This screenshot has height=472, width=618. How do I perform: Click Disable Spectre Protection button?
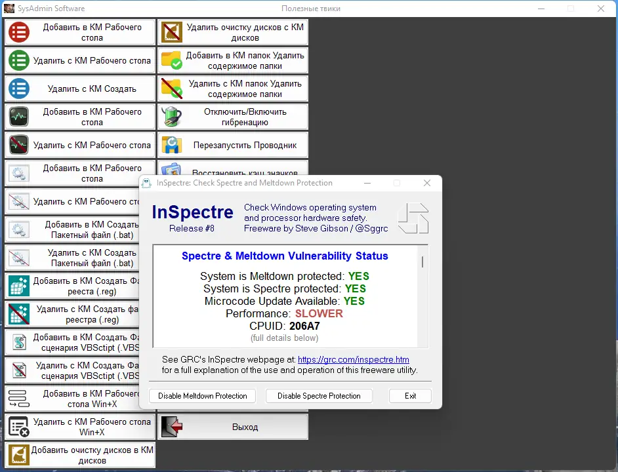319,396
